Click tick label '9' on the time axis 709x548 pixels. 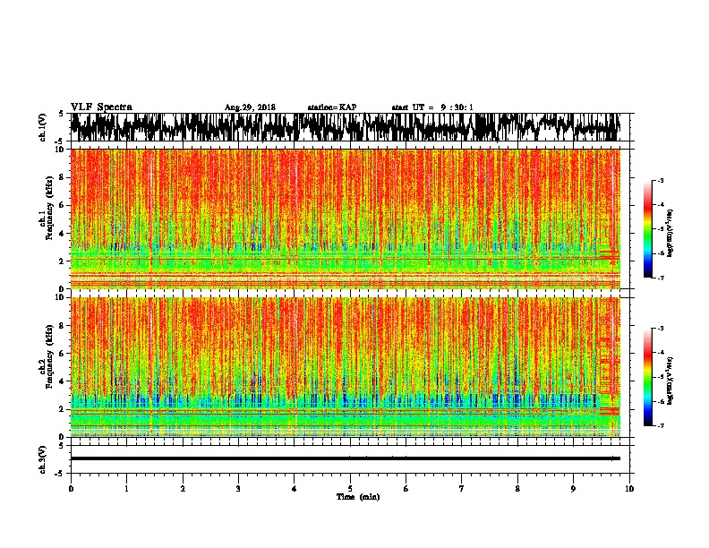coord(573,489)
